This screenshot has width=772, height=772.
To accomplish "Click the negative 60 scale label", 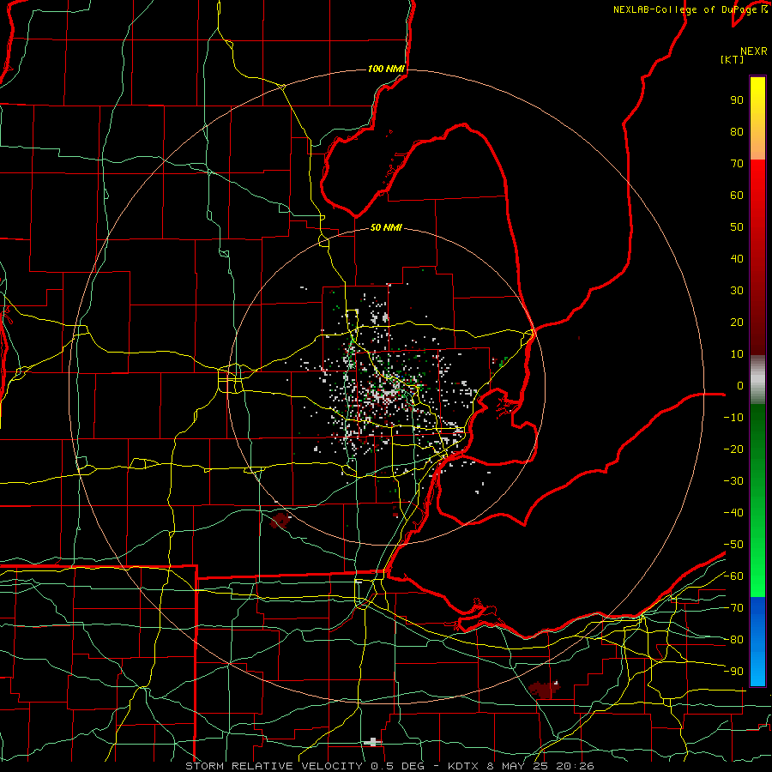I will coord(733,576).
